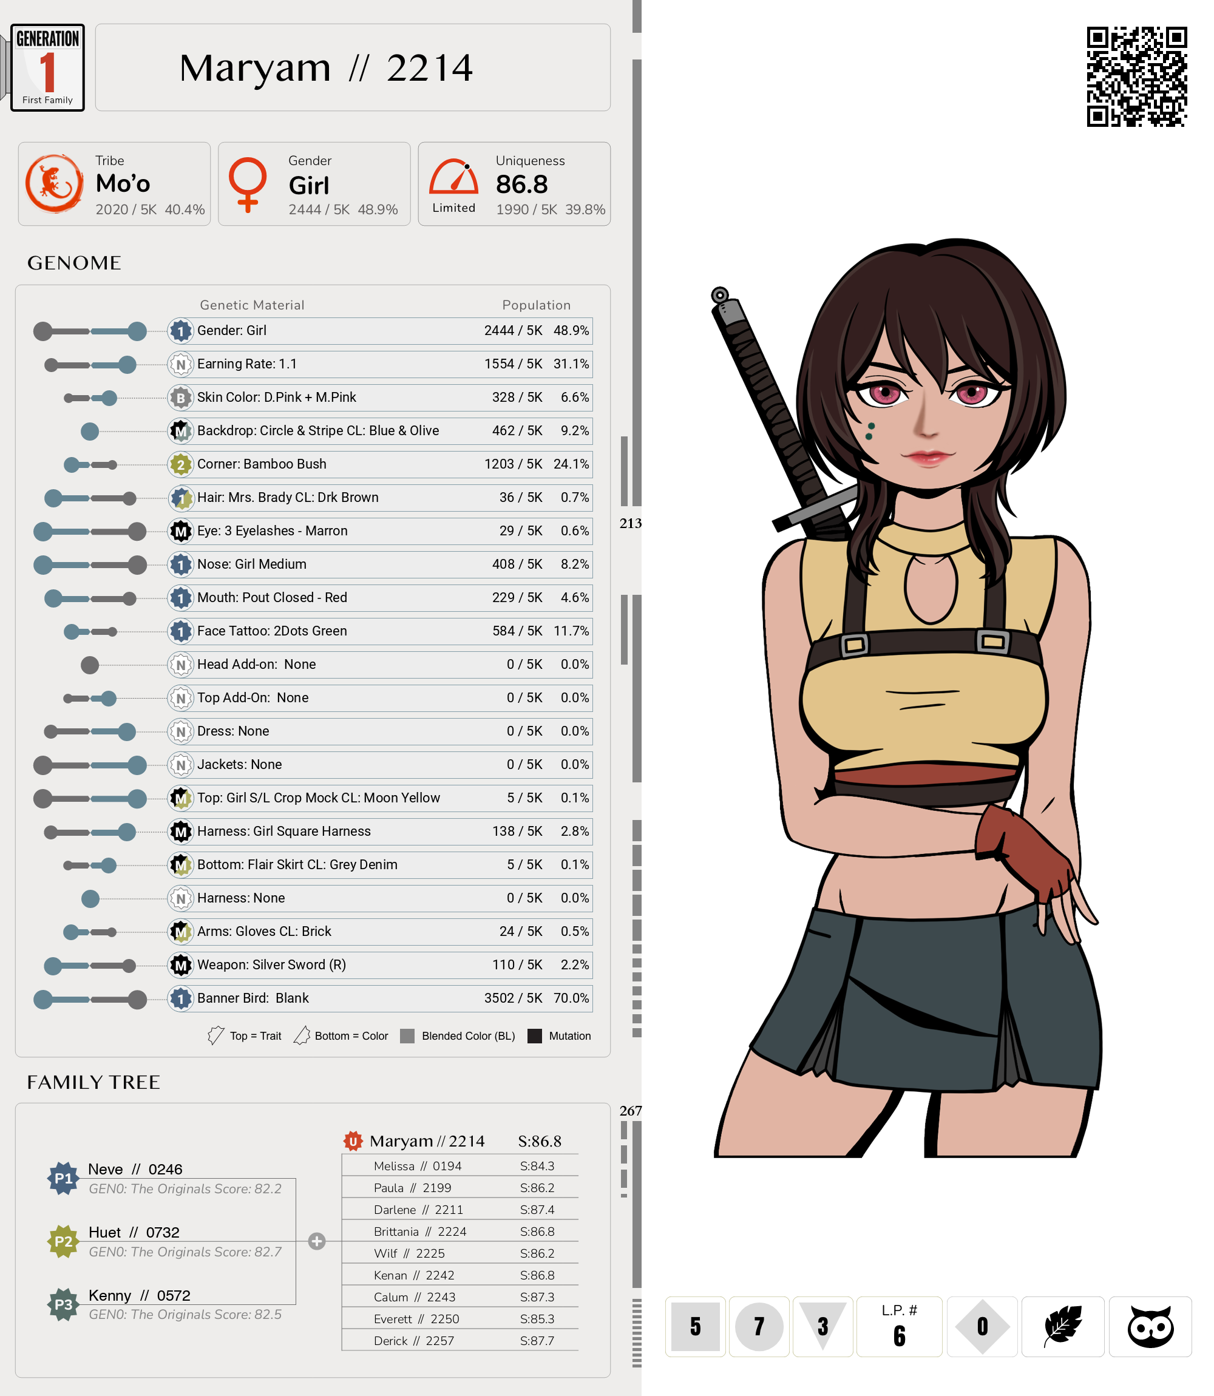Click the QR code image
The image size is (1214, 1396).
click(1136, 76)
